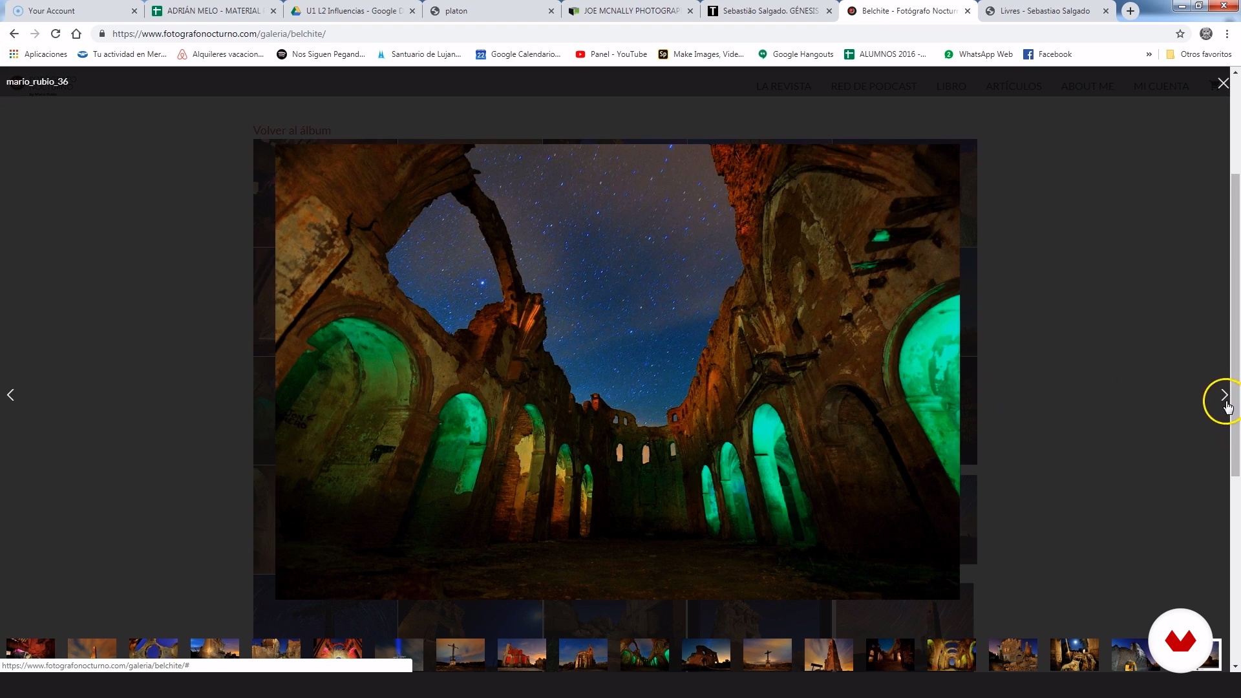1241x698 pixels.
Task: Close the Livres - Sebastiao Salgado tab
Action: point(1106,11)
